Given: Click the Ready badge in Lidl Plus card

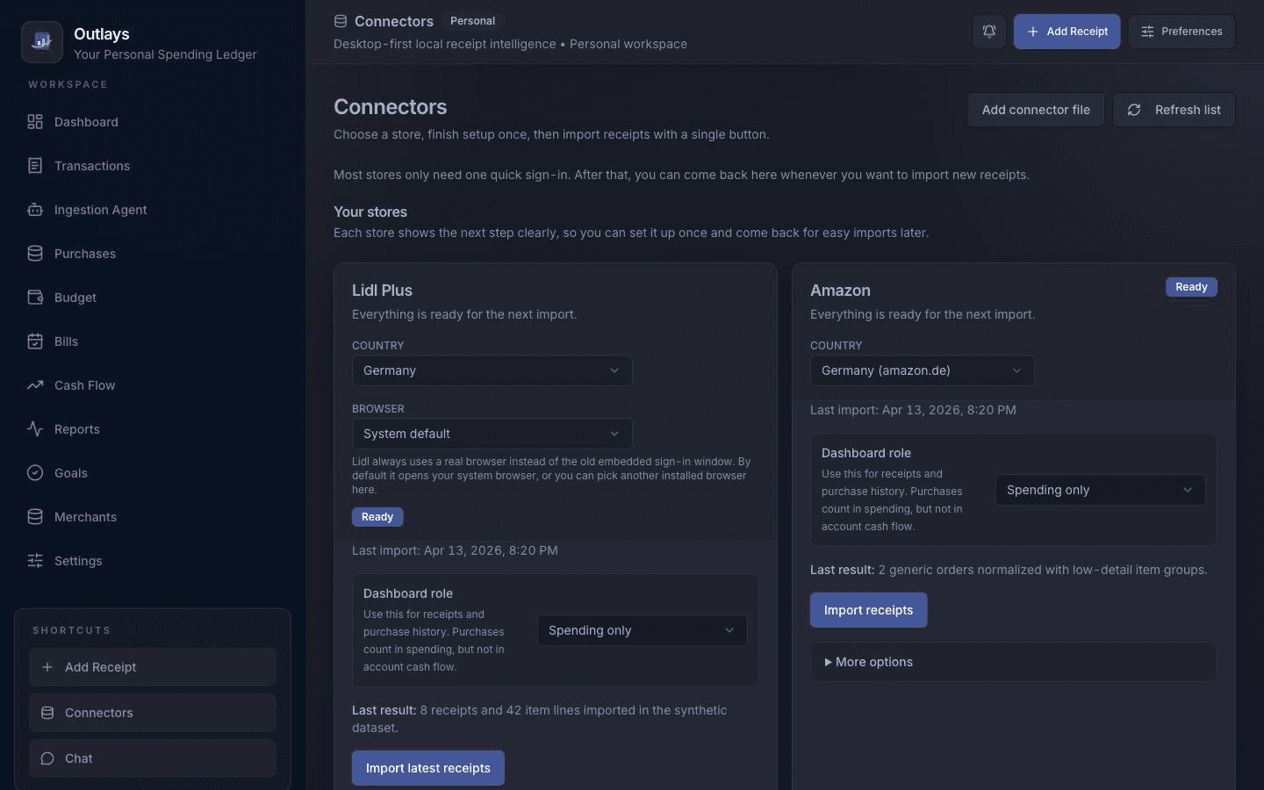Looking at the screenshot, I should tap(377, 517).
